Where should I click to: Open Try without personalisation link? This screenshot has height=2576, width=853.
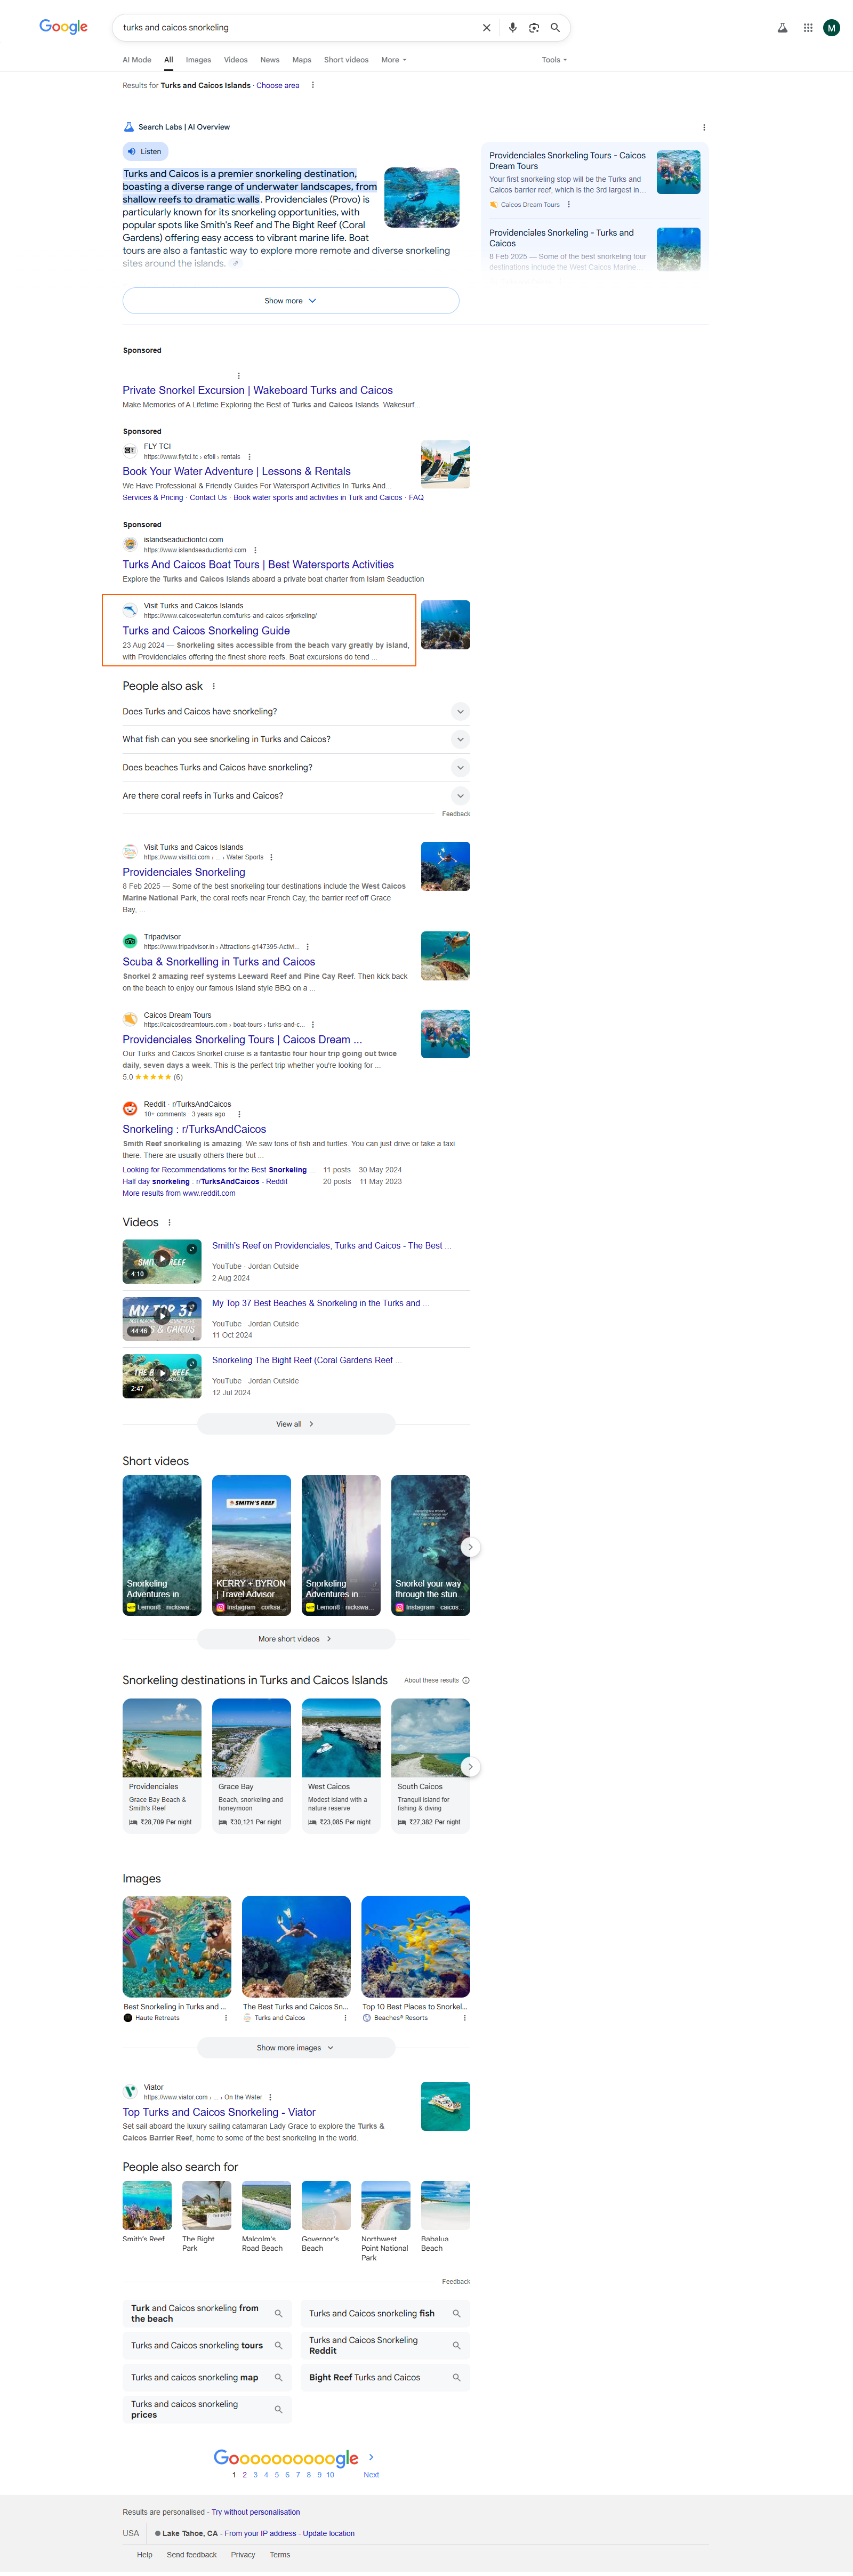tap(255, 2512)
